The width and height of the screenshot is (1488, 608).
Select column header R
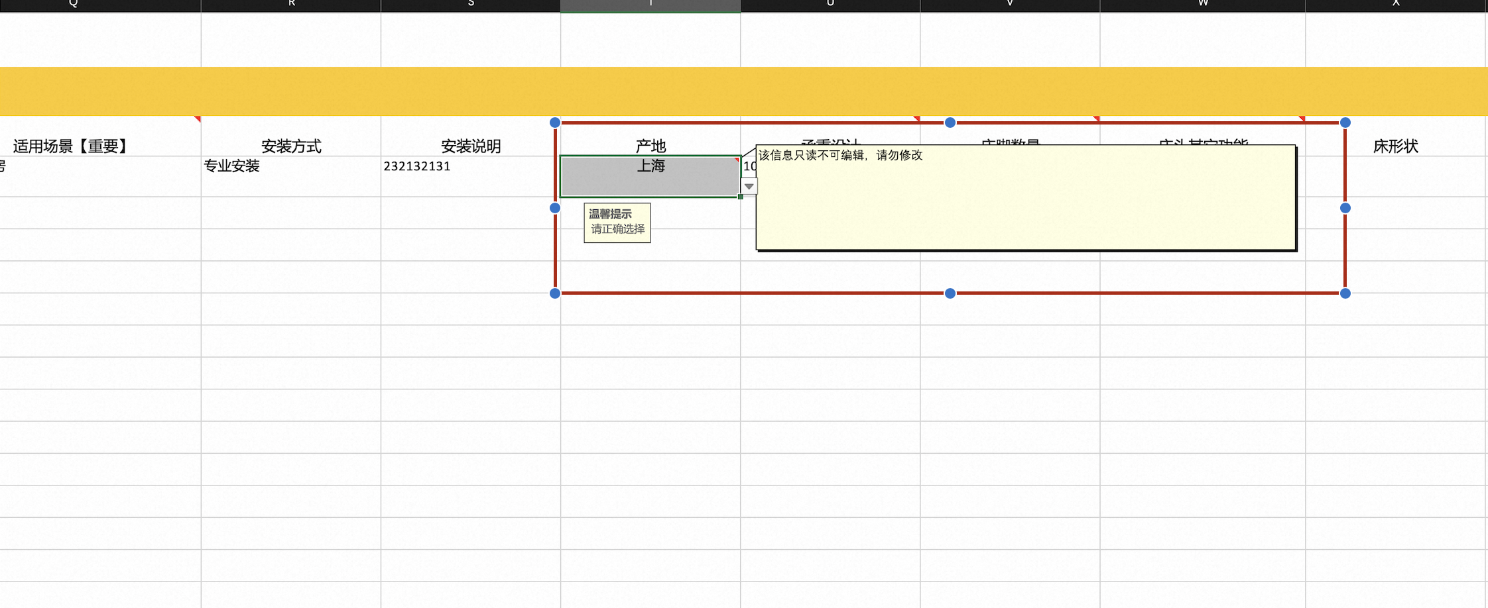290,5
